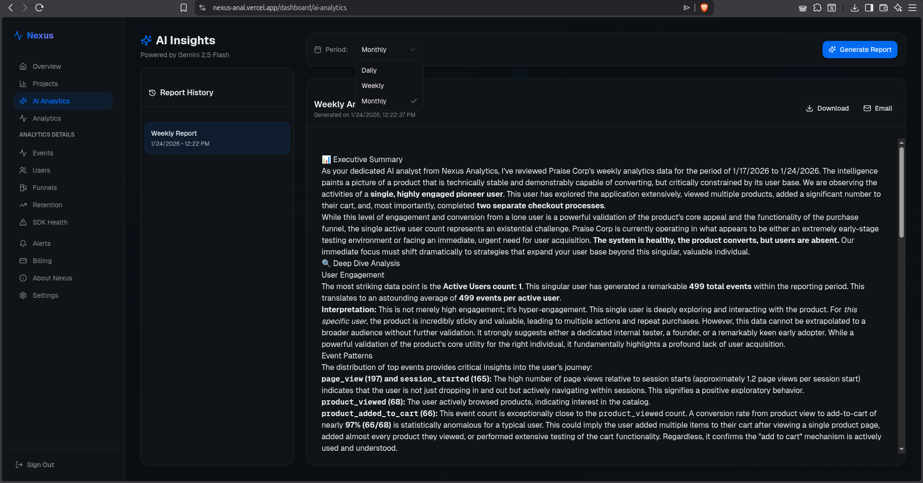Click the Funnels icon
923x483 pixels.
click(x=23, y=188)
